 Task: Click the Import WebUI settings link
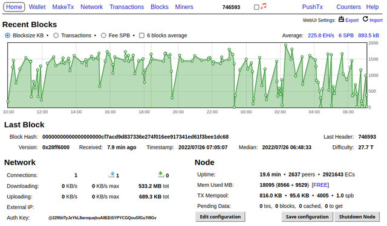tap(376, 20)
